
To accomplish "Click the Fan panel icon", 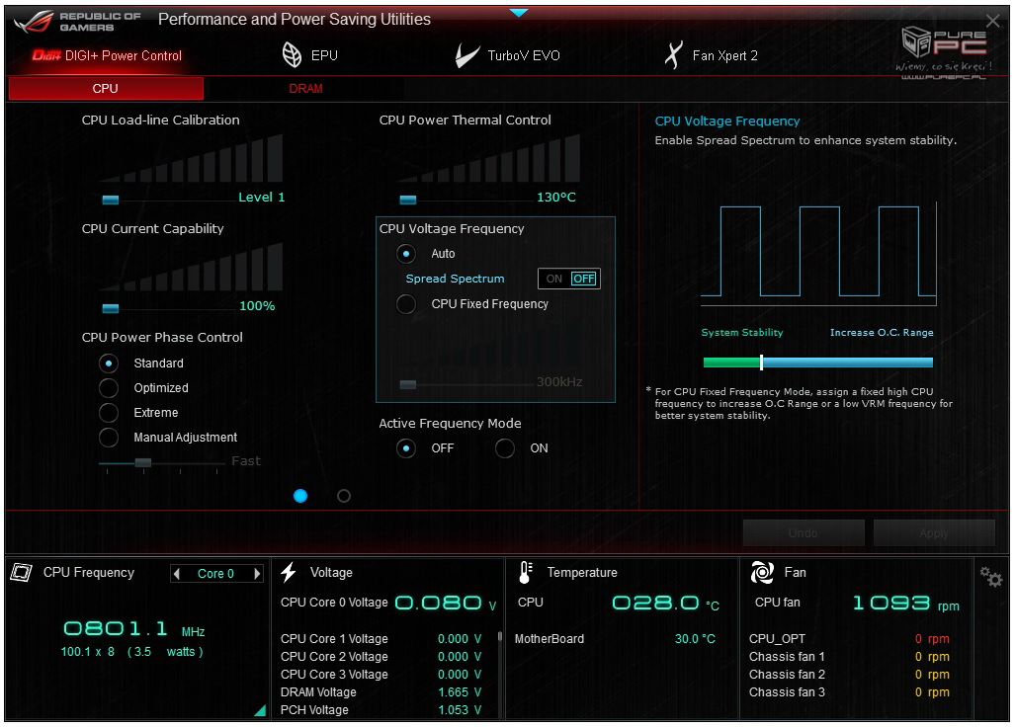I will pos(762,573).
